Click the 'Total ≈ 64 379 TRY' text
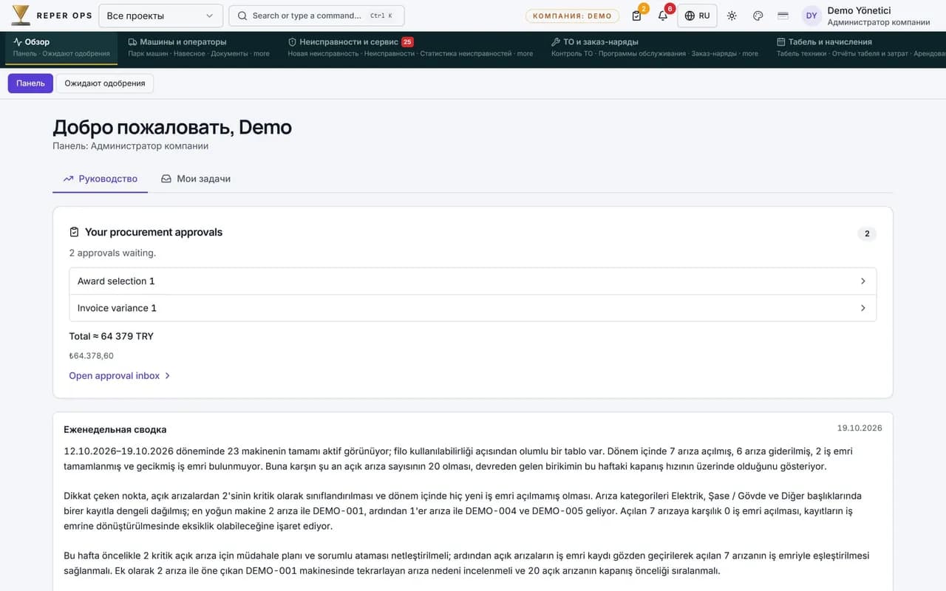Image resolution: width=946 pixels, height=591 pixels. [112, 336]
